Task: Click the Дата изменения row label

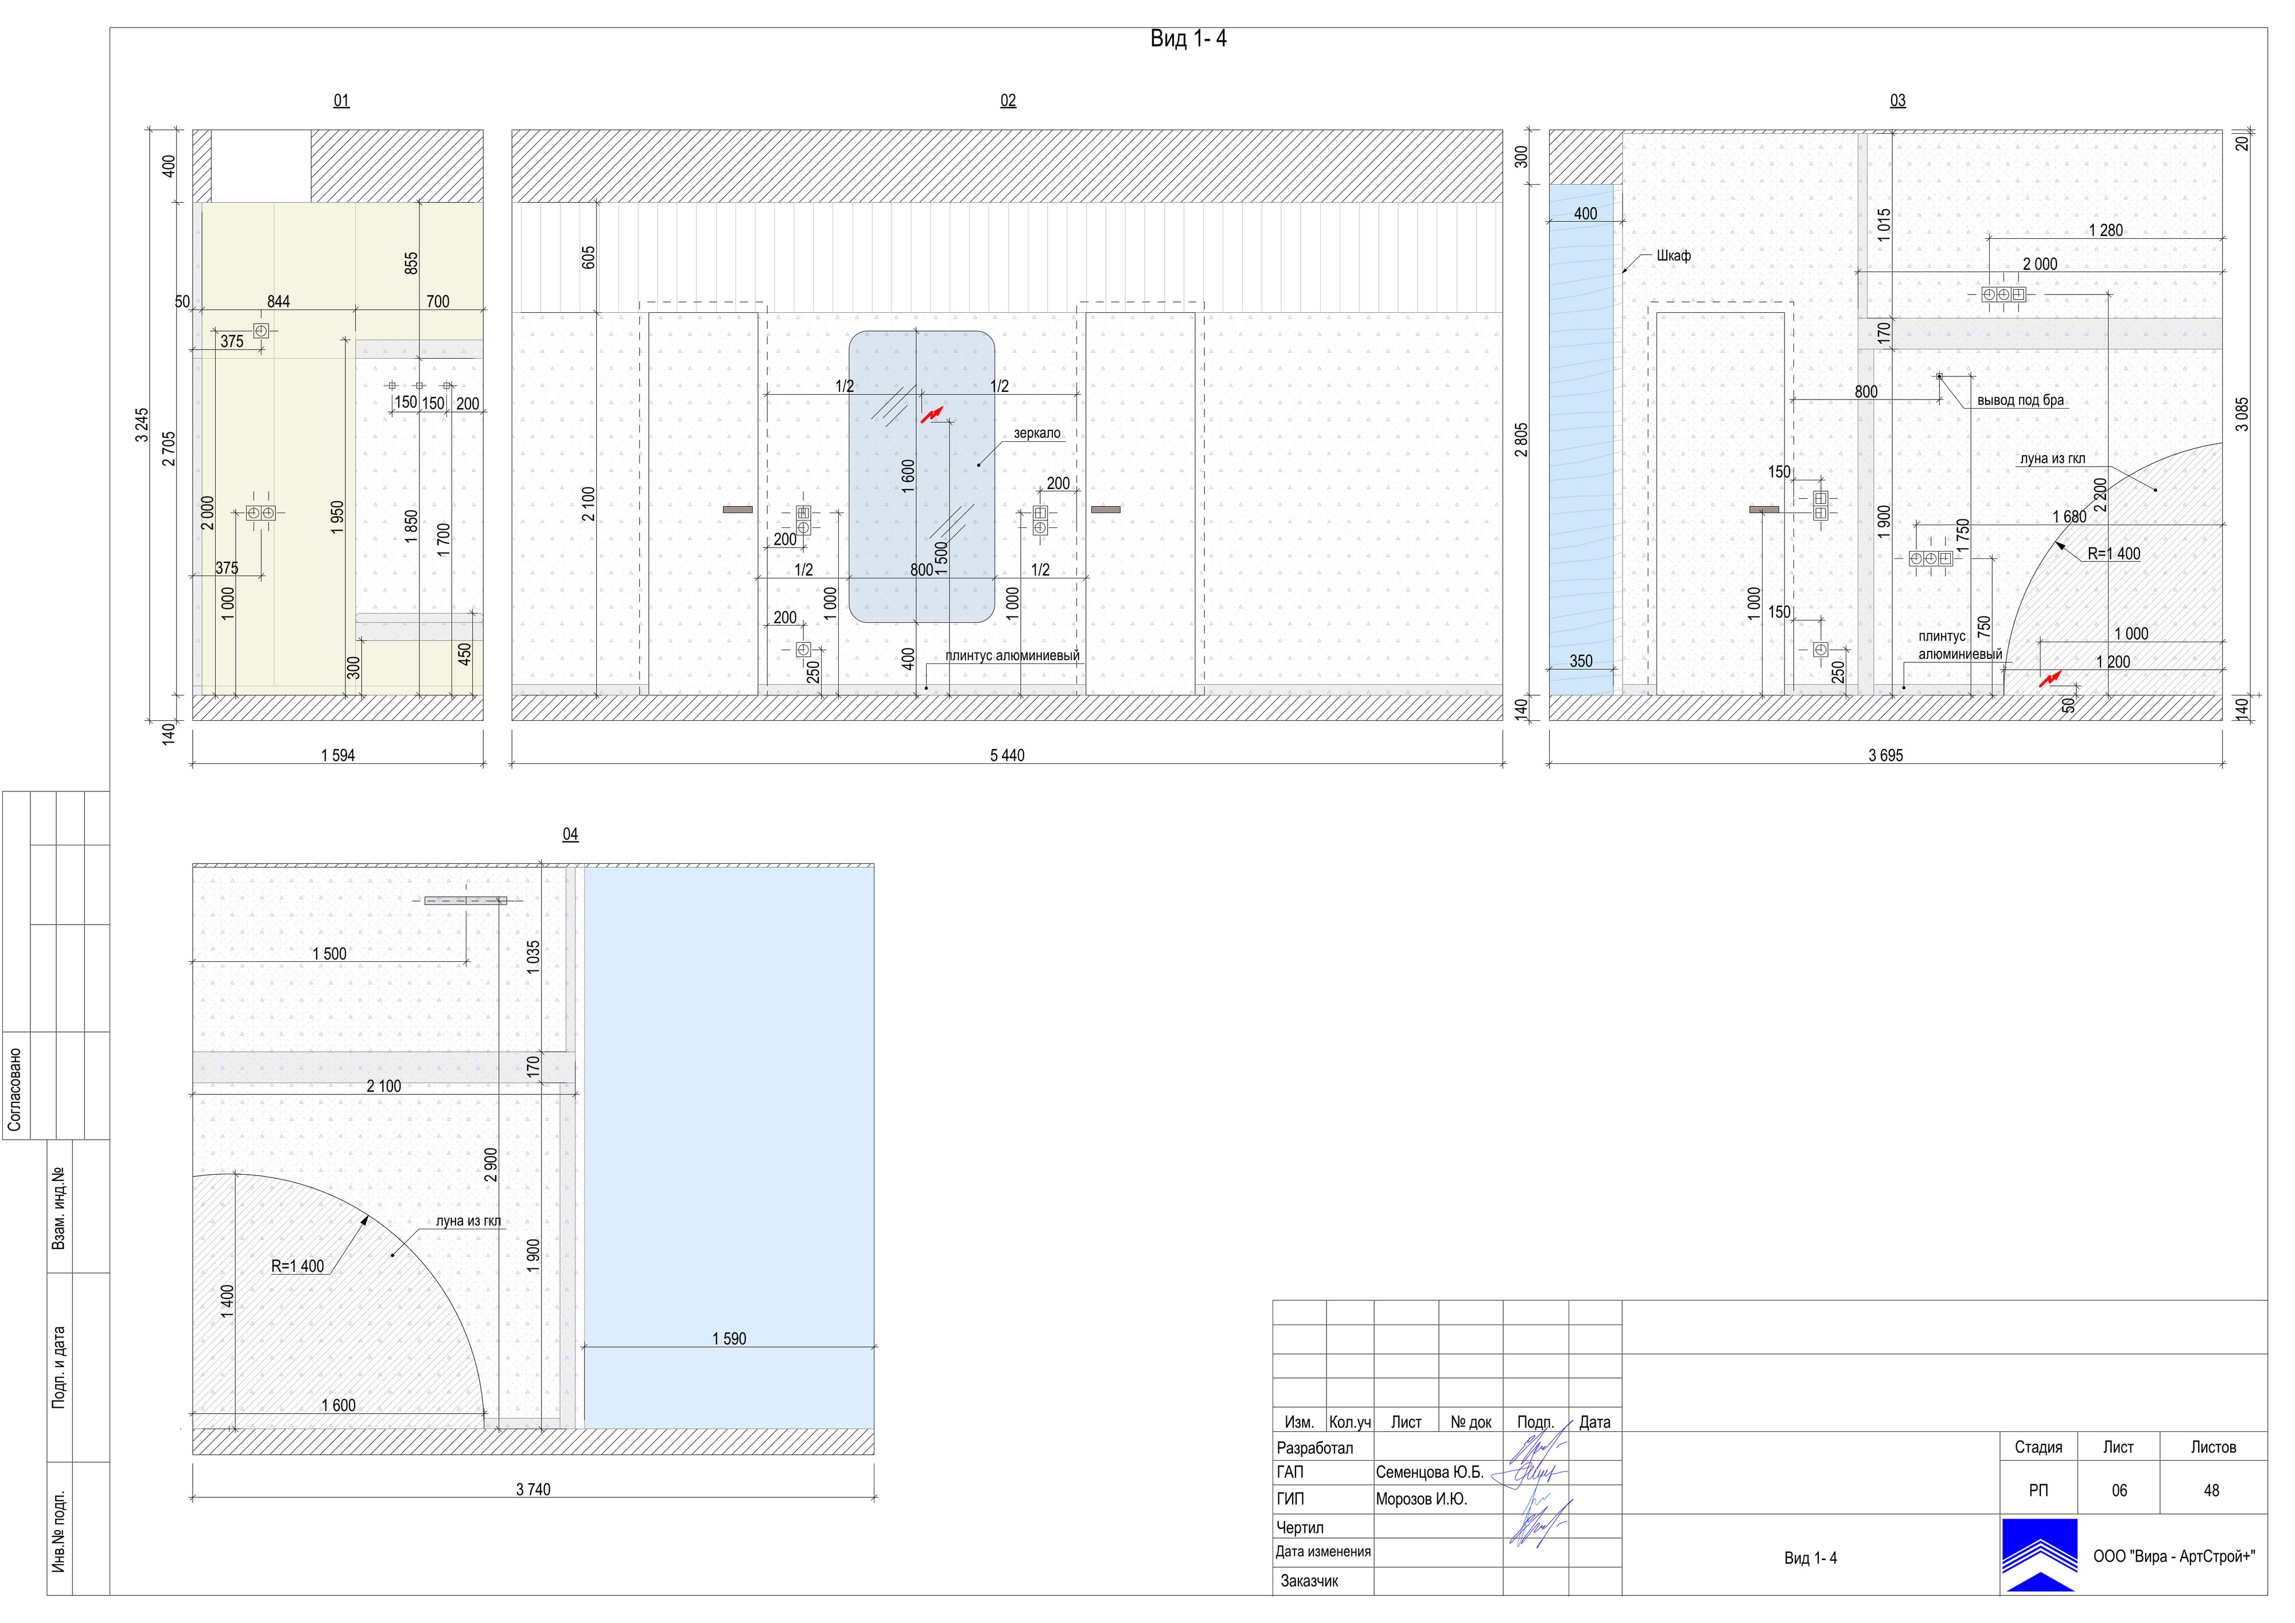Action: coord(1324,1552)
